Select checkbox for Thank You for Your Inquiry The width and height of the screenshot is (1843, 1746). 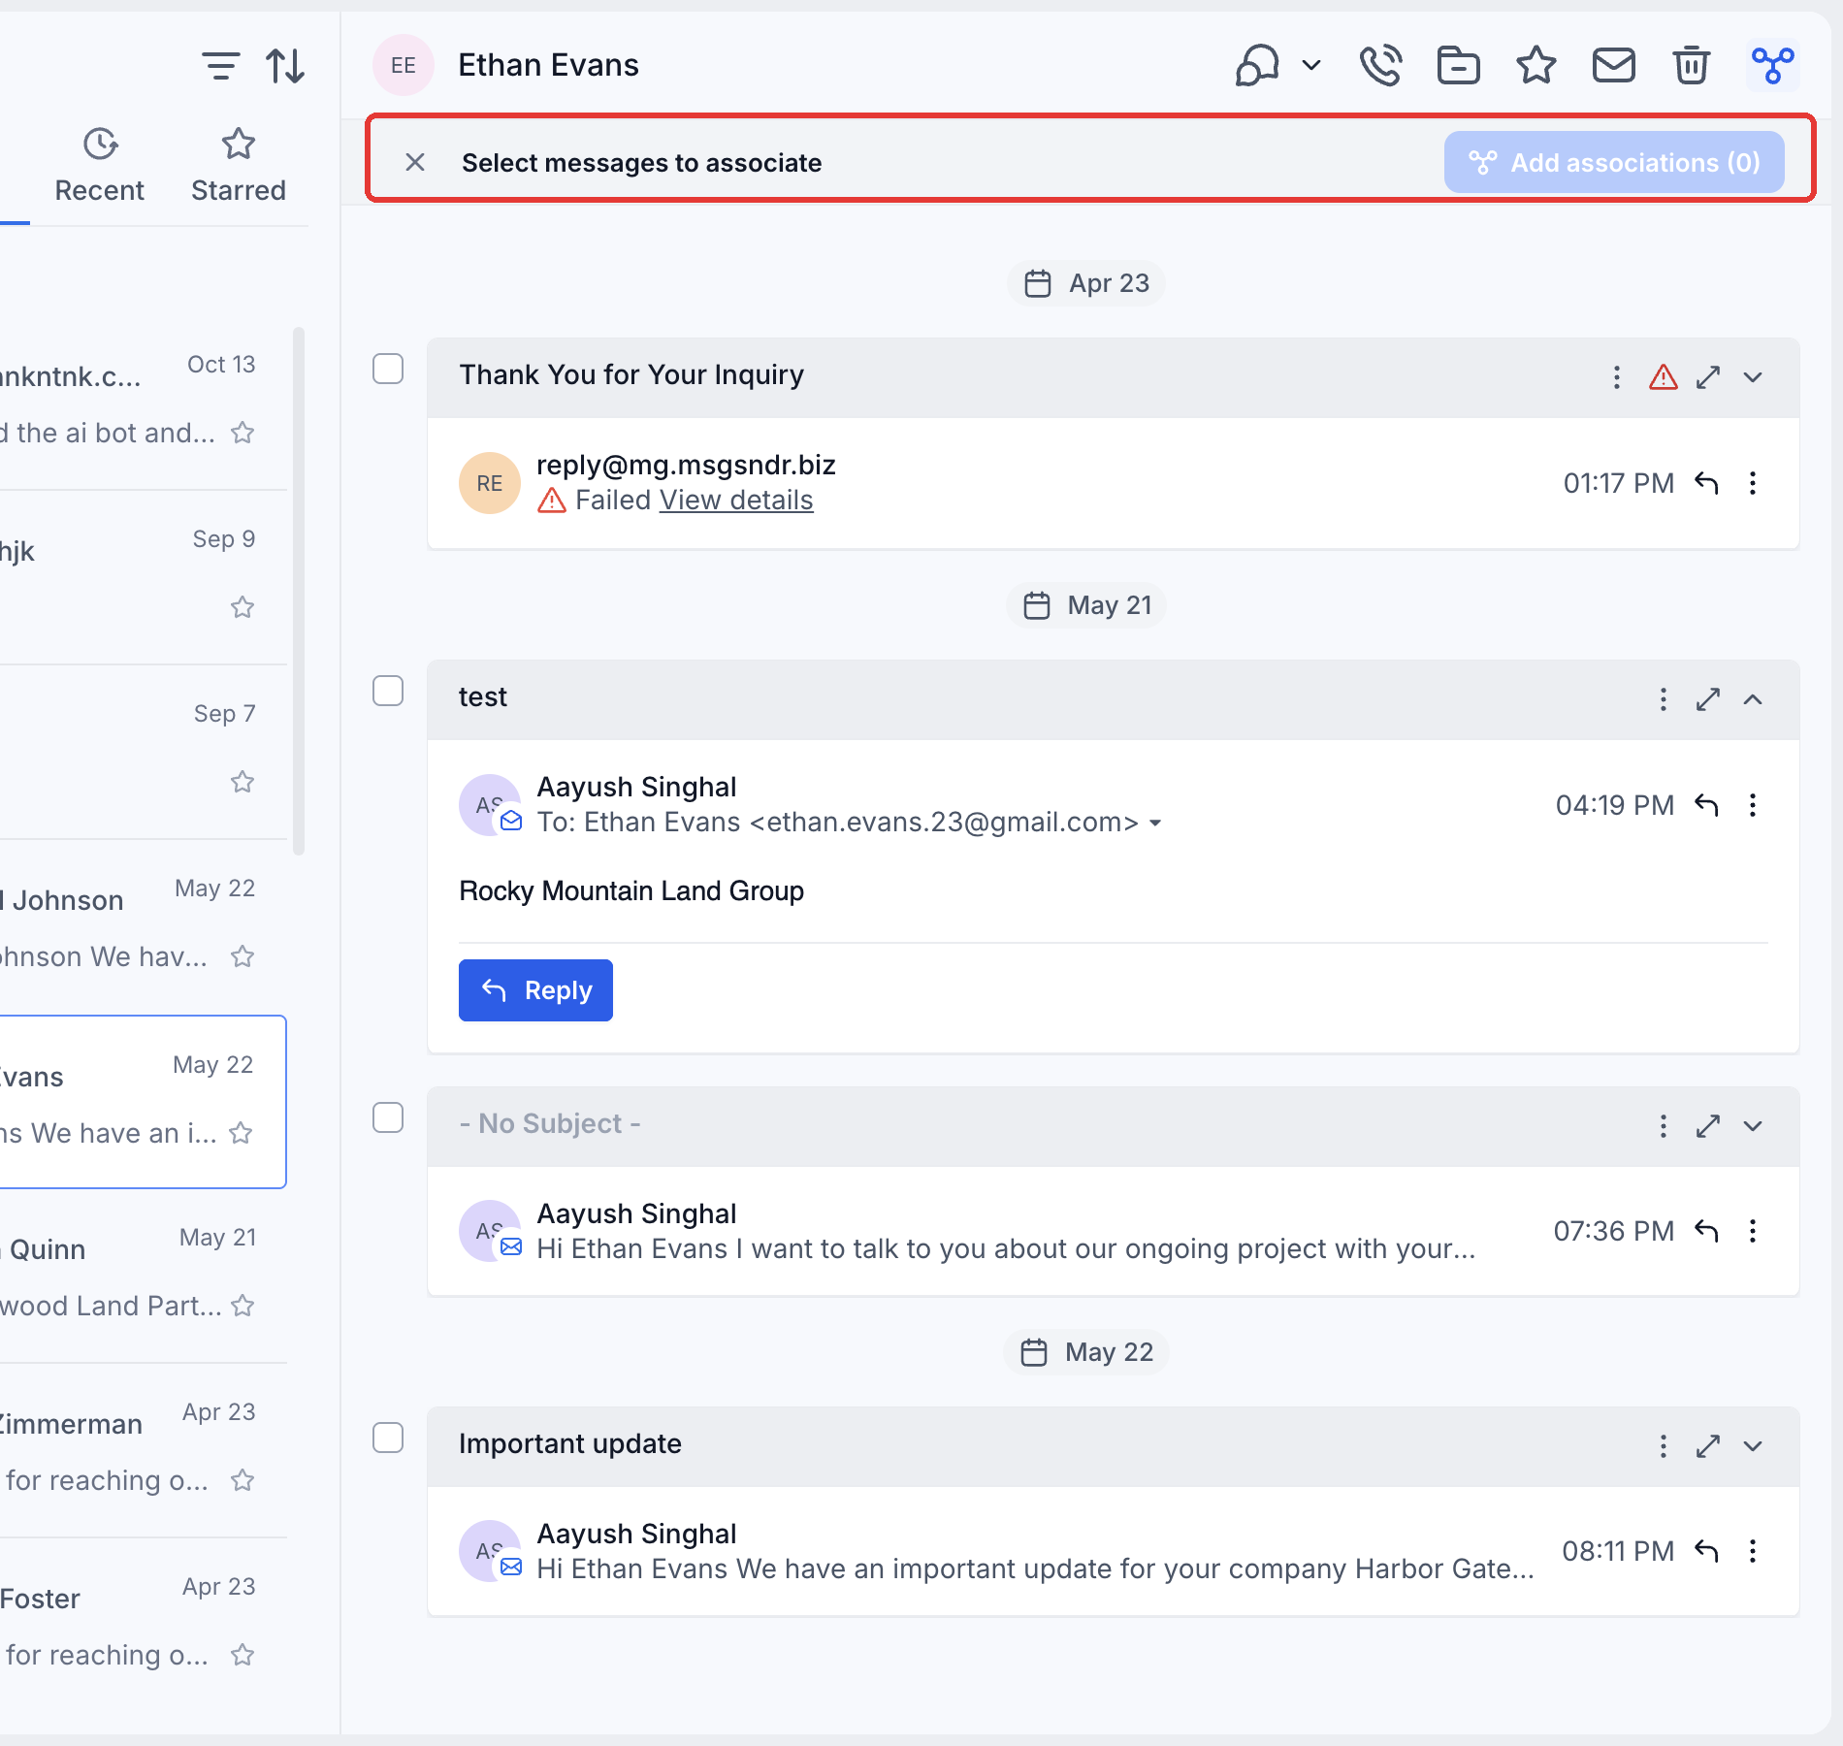click(x=388, y=369)
